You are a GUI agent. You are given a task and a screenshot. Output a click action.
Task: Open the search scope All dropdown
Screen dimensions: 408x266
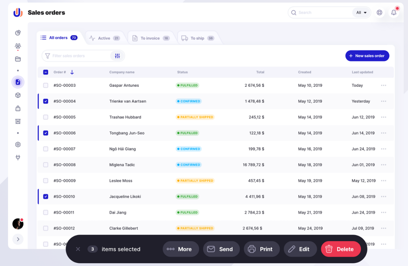coord(361,13)
